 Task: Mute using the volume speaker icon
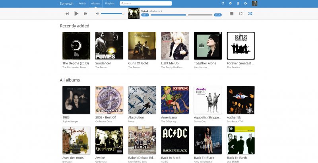tap(97, 14)
